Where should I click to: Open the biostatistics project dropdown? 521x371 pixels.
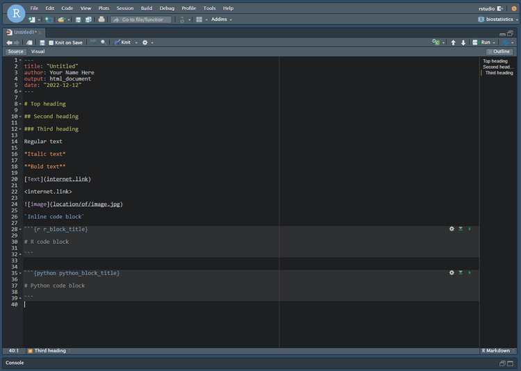tap(498, 19)
